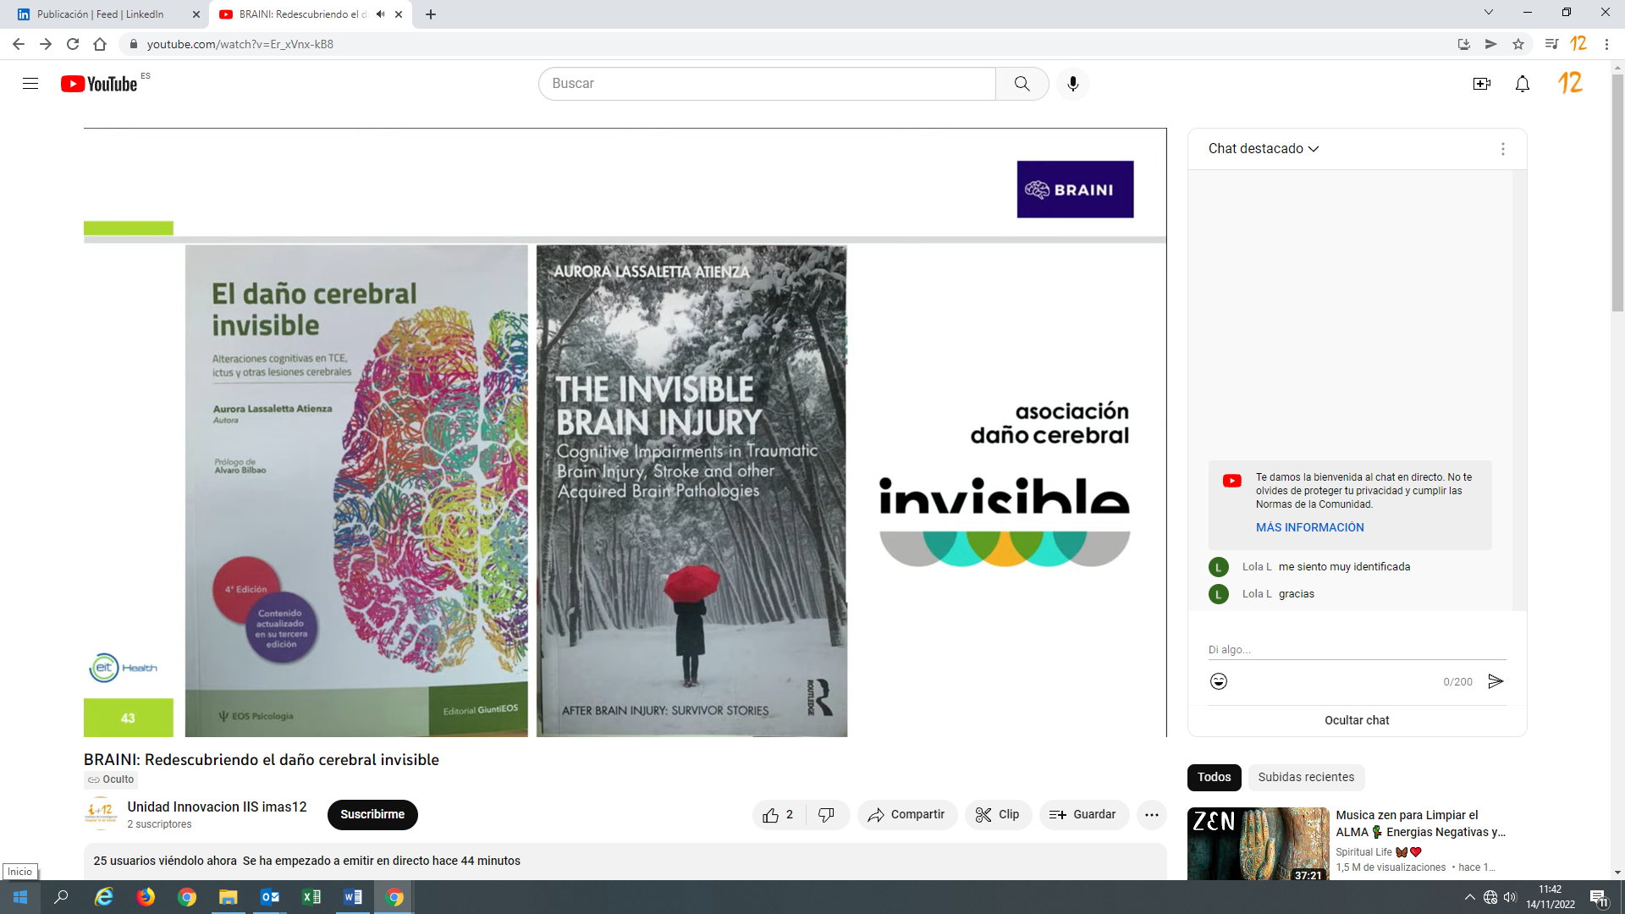Click Lola L avatar beside 'gracias'
The height and width of the screenshot is (914, 1625).
1219,594
